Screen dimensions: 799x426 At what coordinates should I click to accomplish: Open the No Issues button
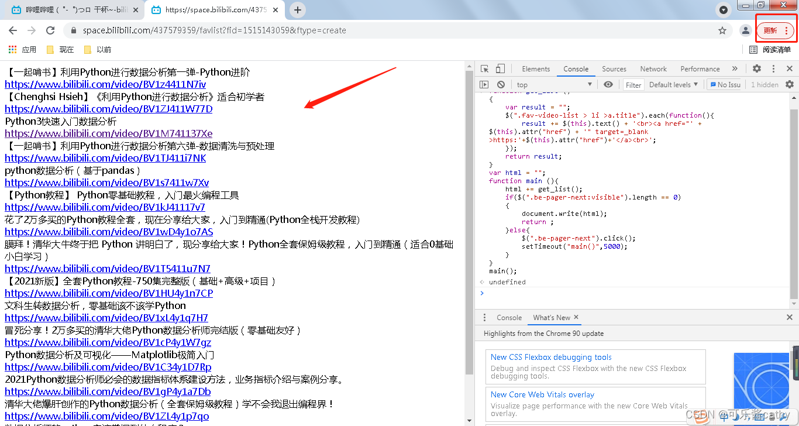click(x=725, y=85)
